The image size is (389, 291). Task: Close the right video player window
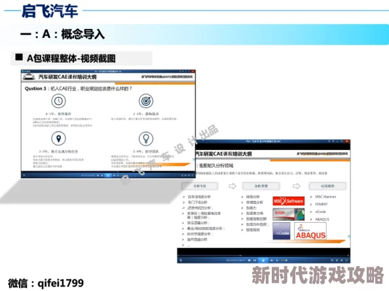pyautogui.click(x=347, y=142)
